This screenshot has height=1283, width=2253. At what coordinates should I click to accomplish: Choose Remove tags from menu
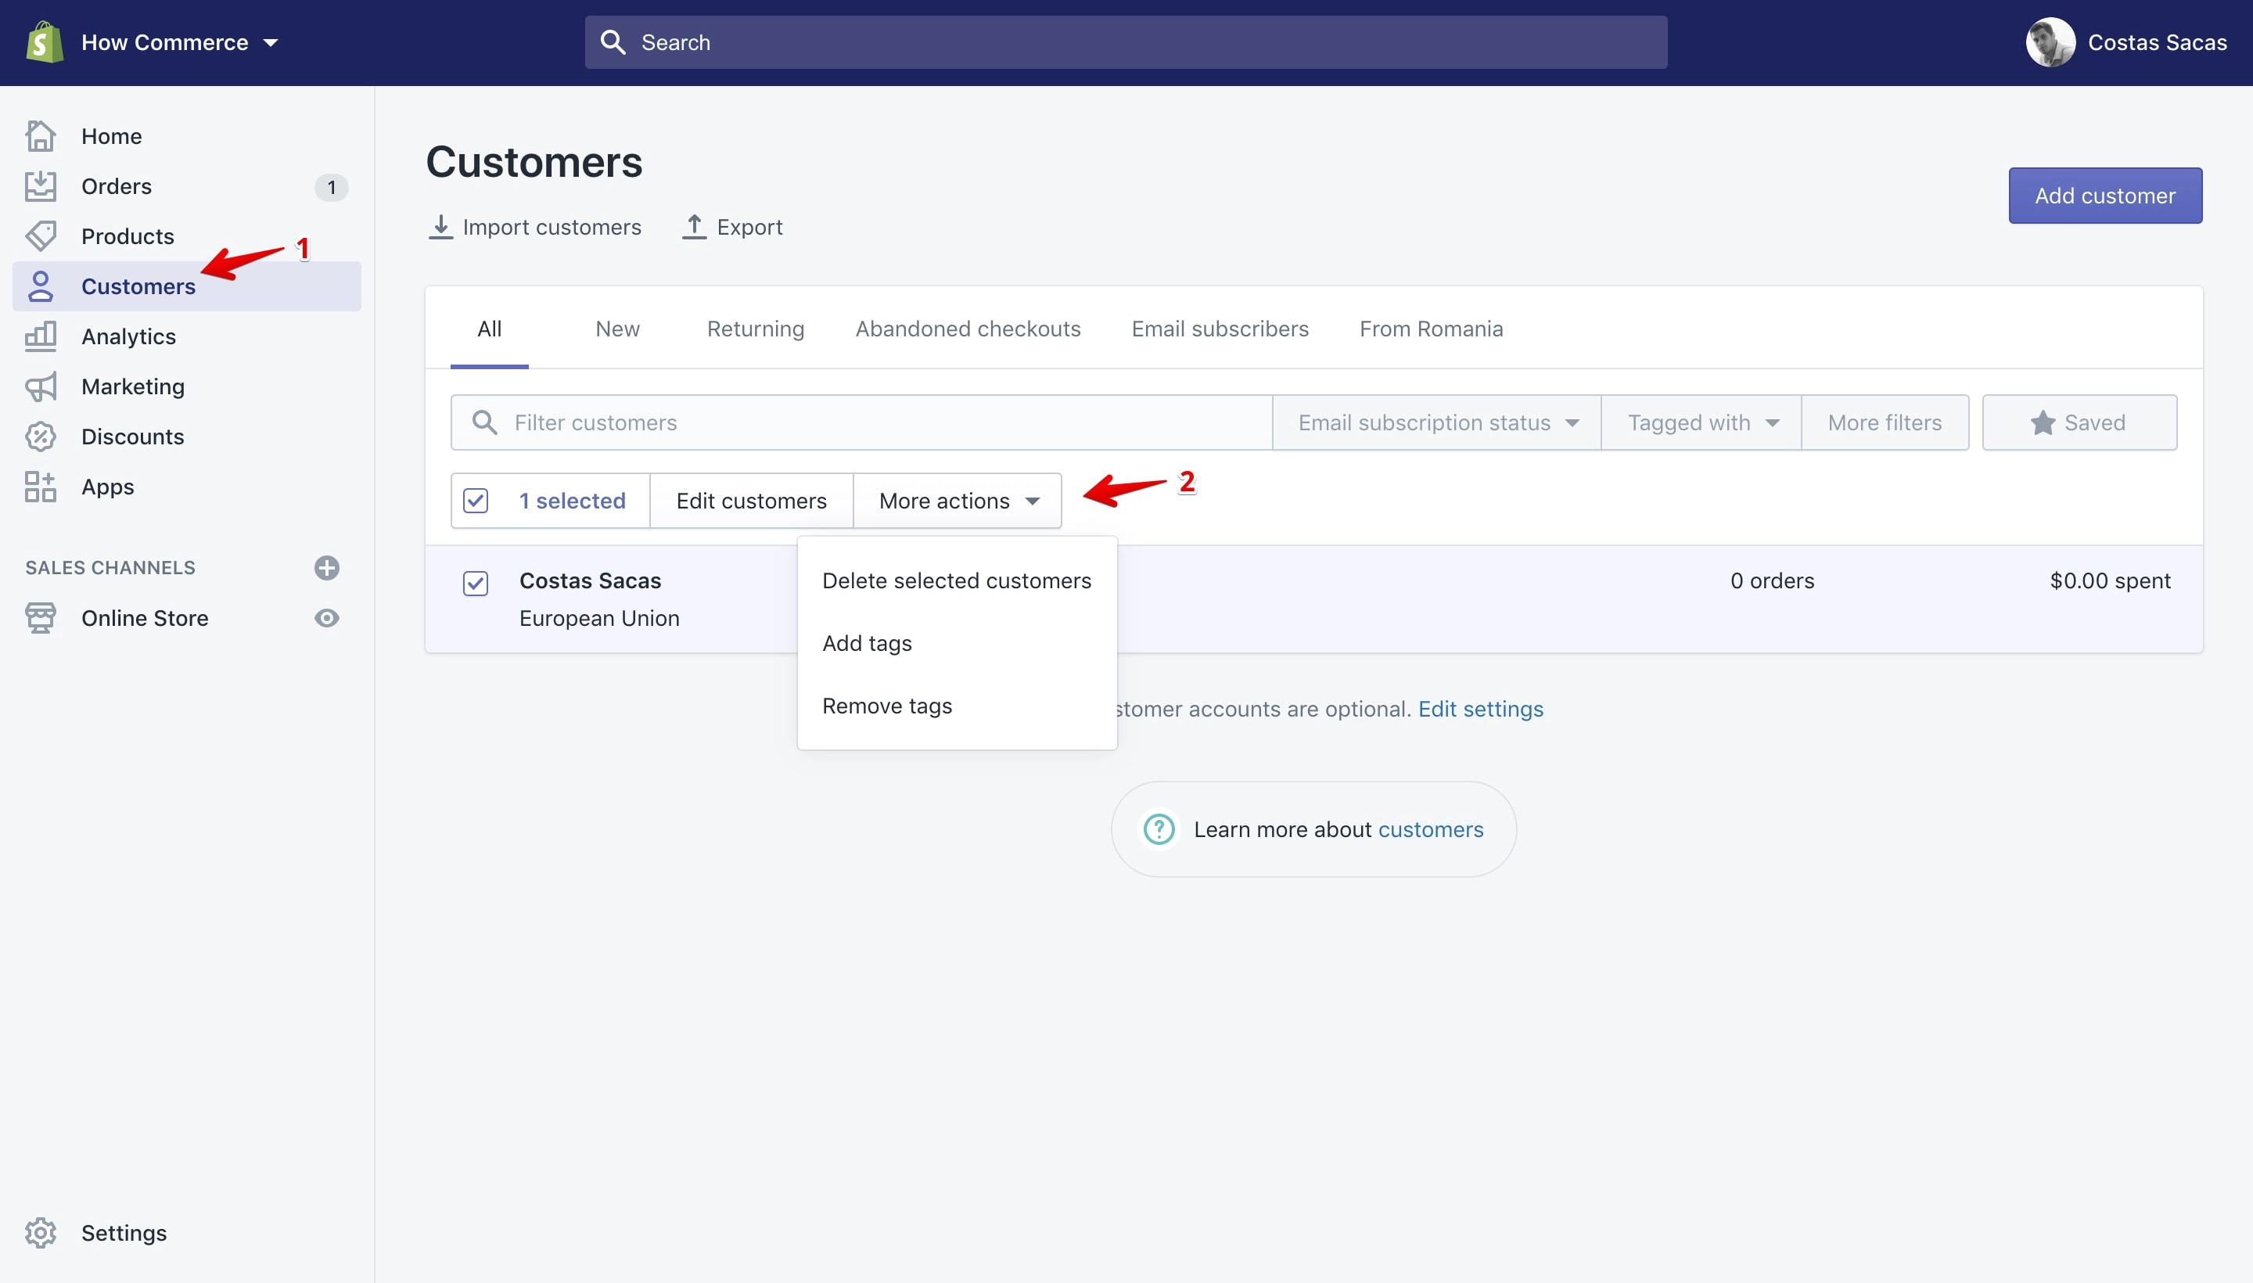click(x=957, y=706)
